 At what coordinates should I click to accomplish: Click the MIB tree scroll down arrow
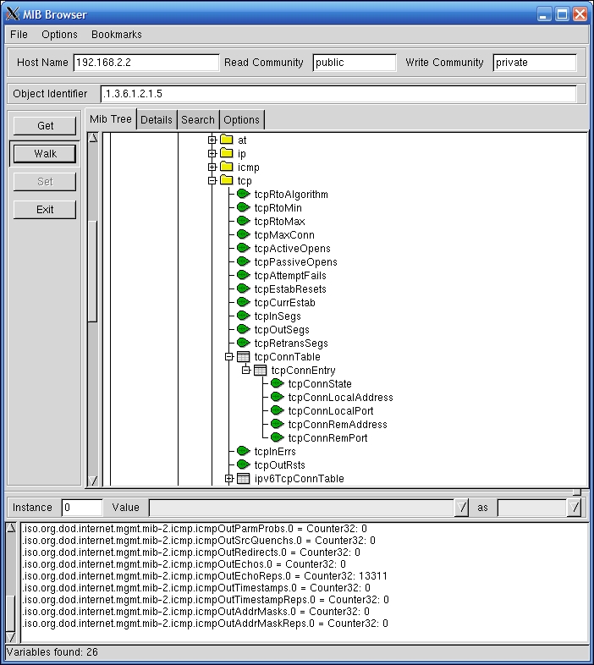pyautogui.click(x=93, y=481)
